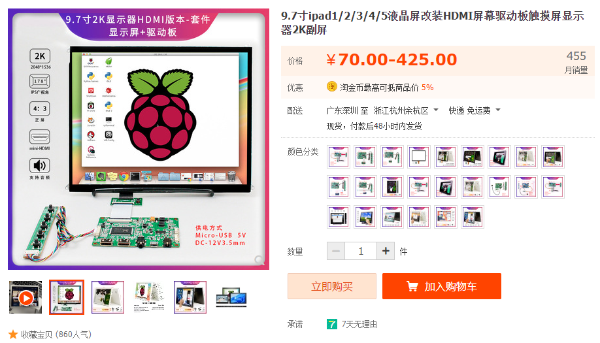Expand the 浙江杭州余杭区 destination dropdown

pyautogui.click(x=436, y=110)
